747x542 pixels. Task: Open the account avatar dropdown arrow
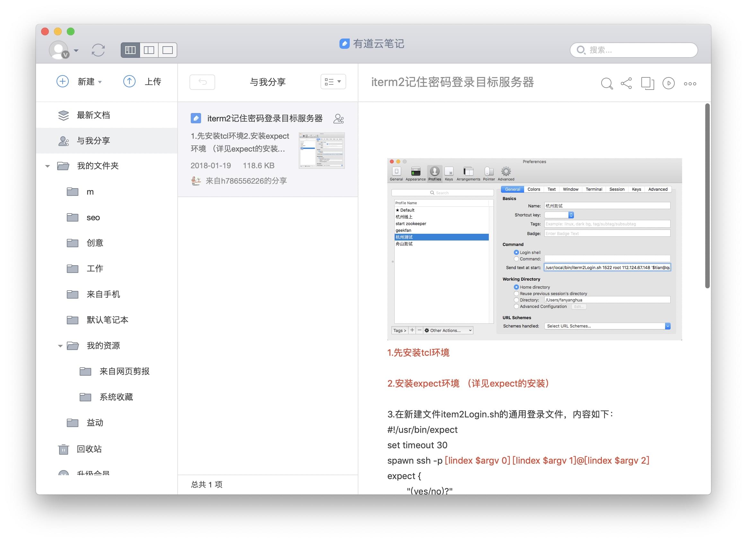[x=76, y=50]
